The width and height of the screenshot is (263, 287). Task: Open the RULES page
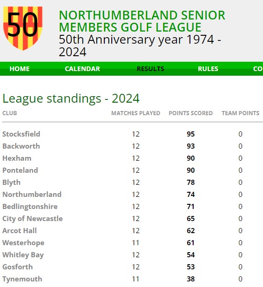tap(208, 69)
